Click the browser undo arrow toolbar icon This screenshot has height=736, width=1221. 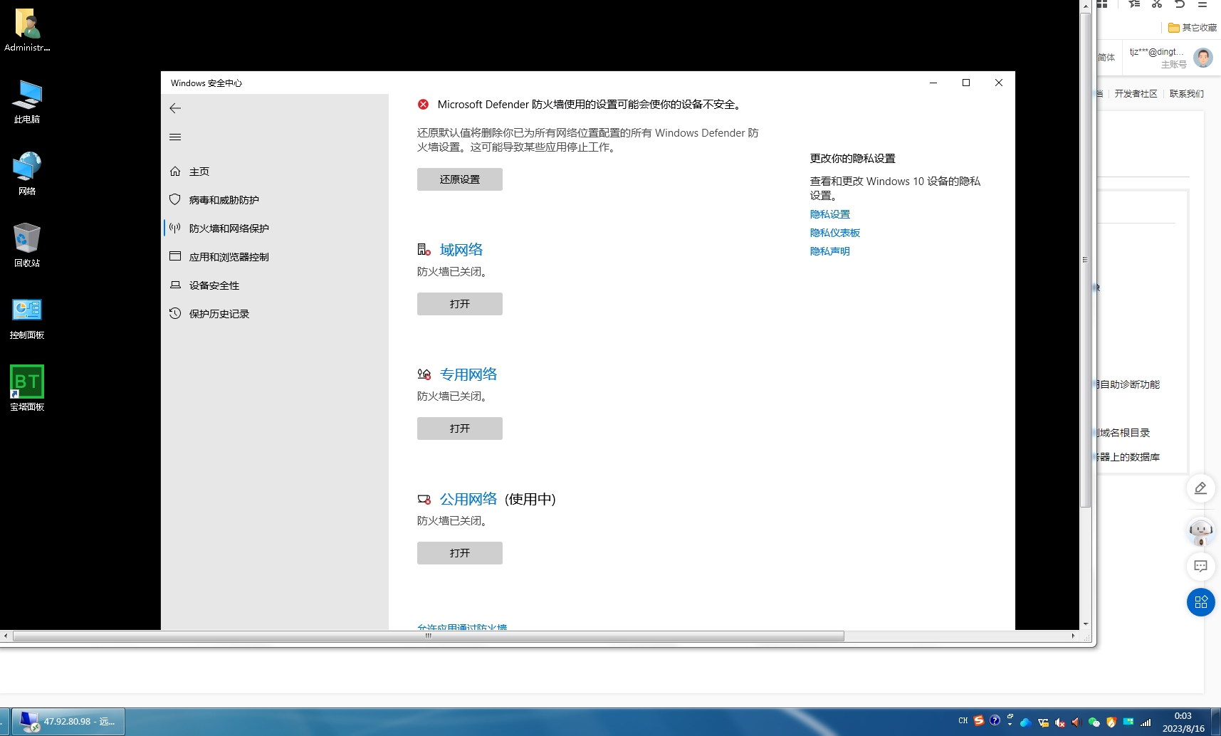(1180, 4)
